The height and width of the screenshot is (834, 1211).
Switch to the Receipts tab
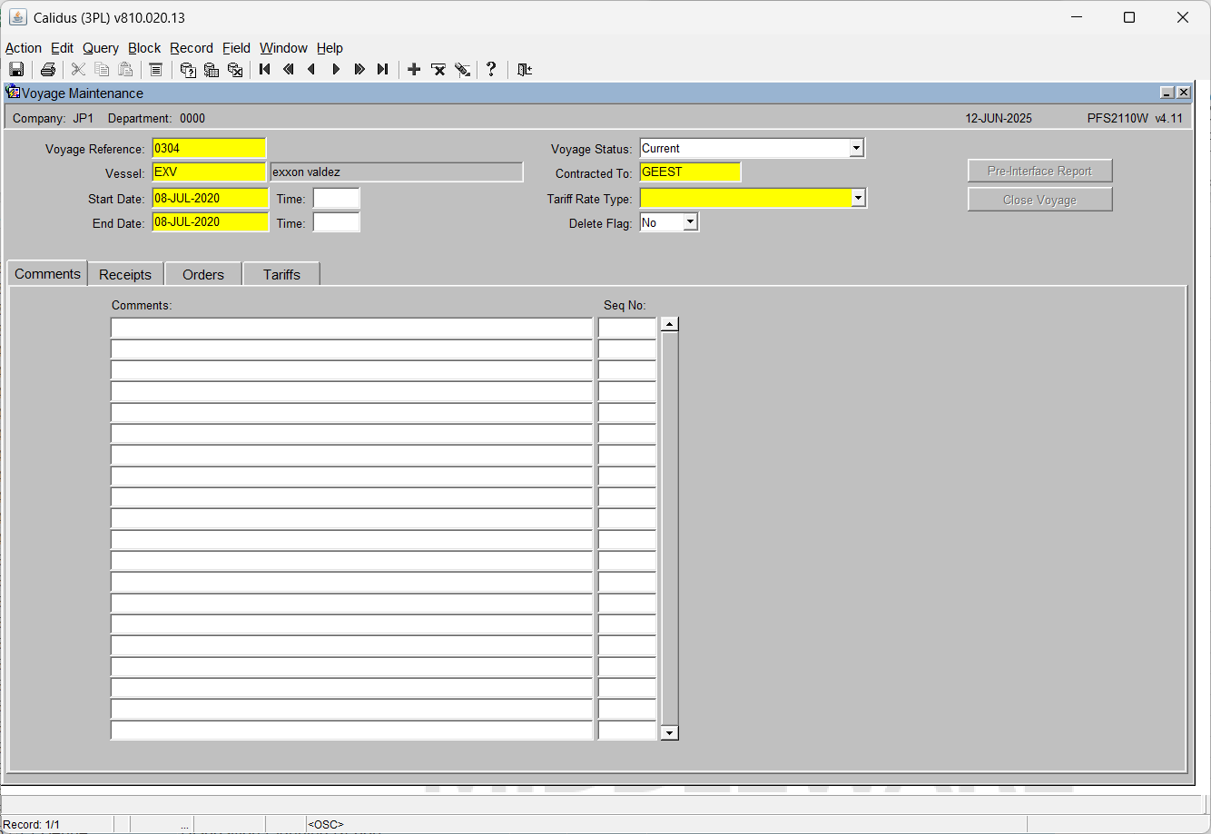point(125,274)
